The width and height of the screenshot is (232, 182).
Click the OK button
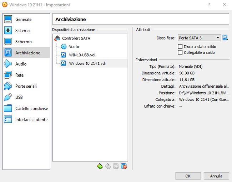pyautogui.click(x=188, y=176)
